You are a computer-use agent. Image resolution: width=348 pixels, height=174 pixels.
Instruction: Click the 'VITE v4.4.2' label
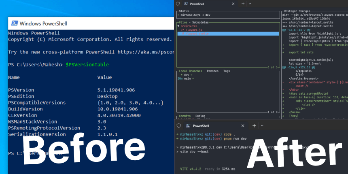point(191,169)
